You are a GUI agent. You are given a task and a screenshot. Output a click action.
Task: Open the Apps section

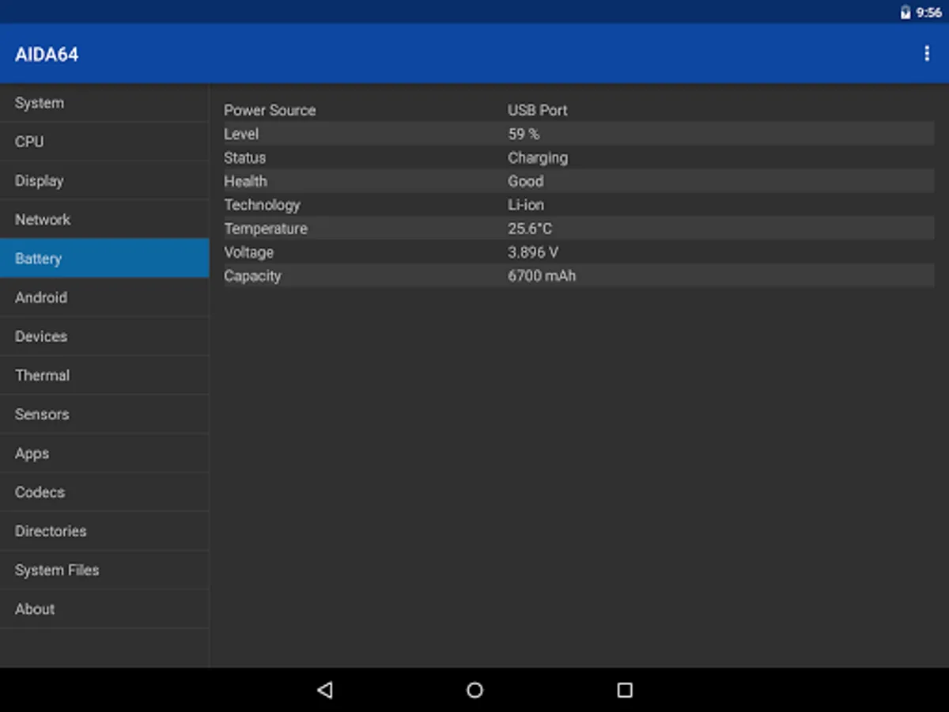click(x=104, y=453)
